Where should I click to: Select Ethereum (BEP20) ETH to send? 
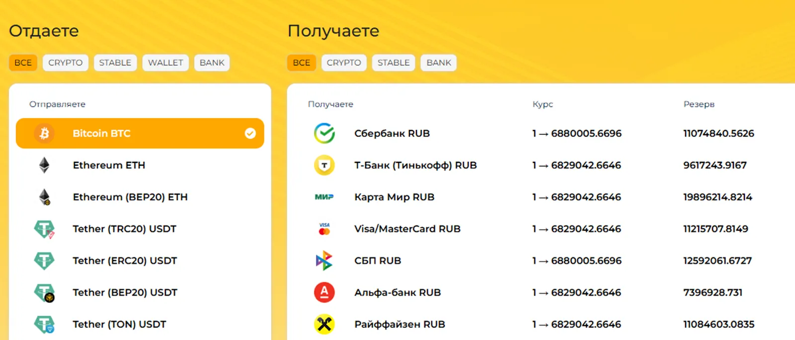click(x=140, y=197)
